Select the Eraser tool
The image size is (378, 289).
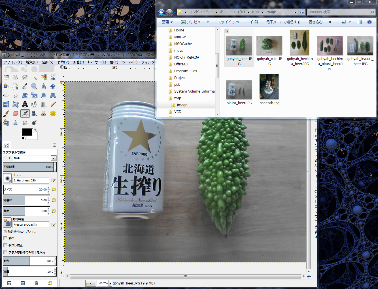click(x=16, y=114)
